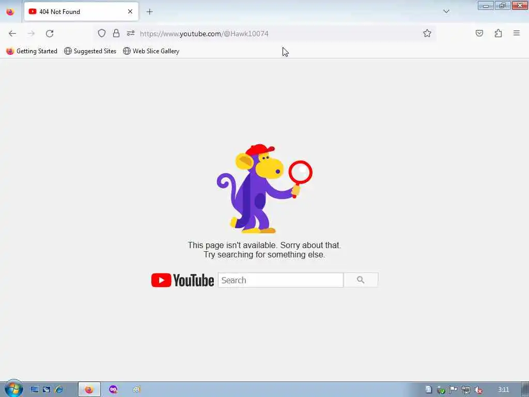Viewport: 529px width, 397px height.
Task: Open the green check security tray icon
Action: 441,390
